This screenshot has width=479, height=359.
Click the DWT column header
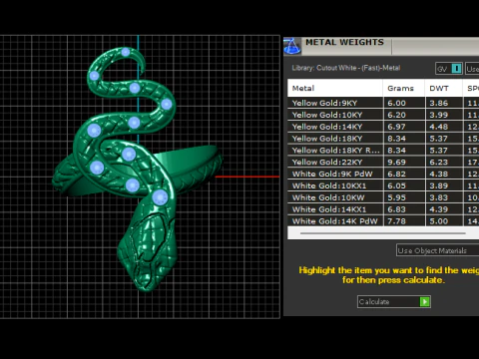444,88
